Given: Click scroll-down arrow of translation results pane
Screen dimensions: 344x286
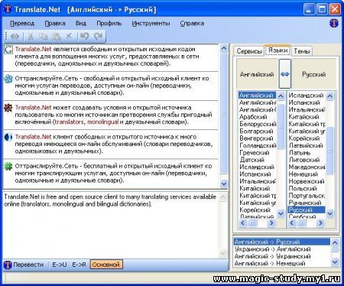Looking at the screenshot, I should 224,184.
